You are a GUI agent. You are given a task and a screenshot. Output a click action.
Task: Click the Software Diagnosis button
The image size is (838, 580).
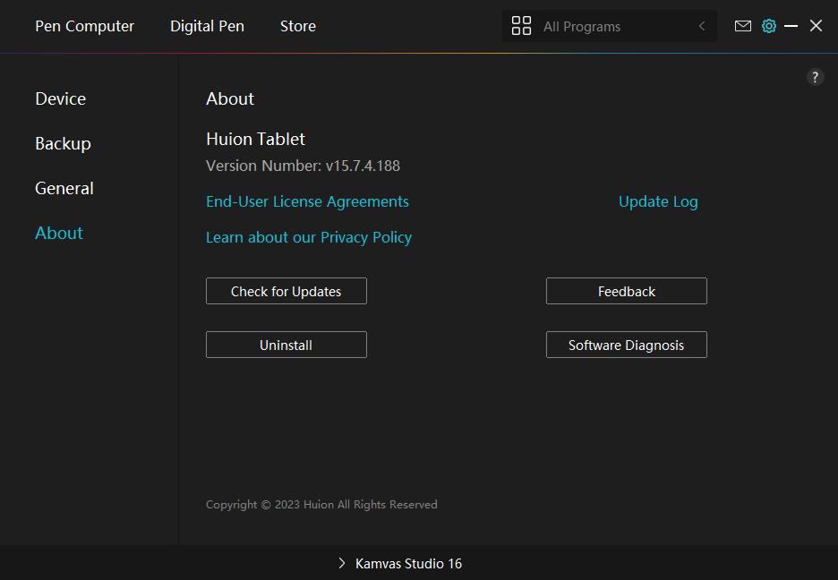point(626,345)
